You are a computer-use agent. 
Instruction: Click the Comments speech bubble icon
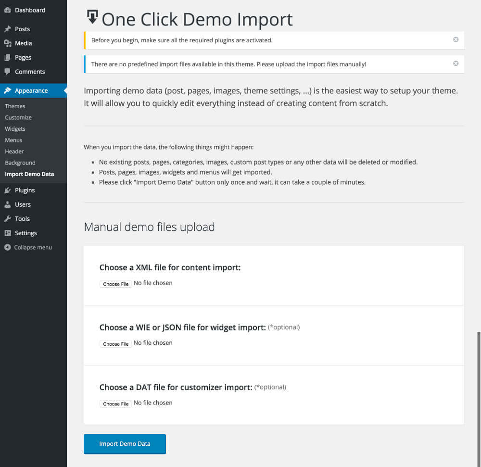(8, 72)
